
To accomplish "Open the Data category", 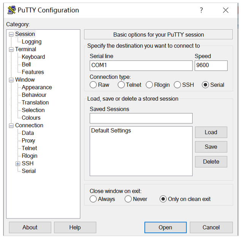I will pyautogui.click(x=28, y=133).
